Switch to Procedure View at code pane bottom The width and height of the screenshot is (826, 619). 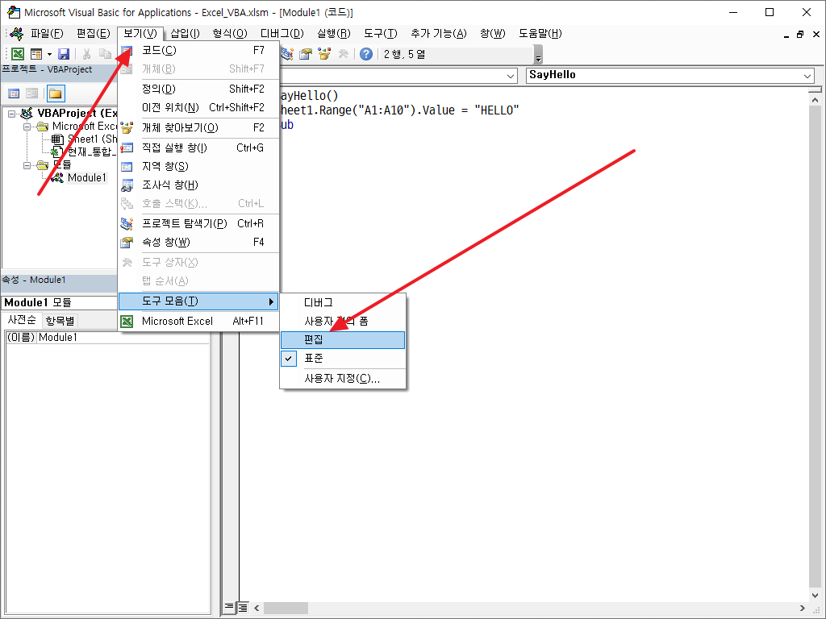[229, 608]
